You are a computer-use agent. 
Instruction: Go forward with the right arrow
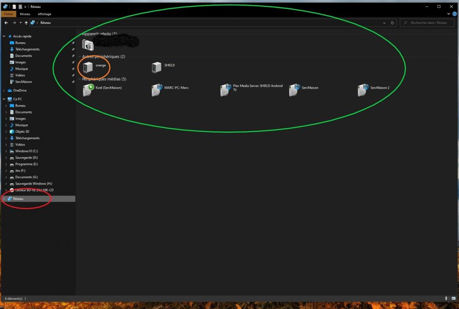pos(14,22)
